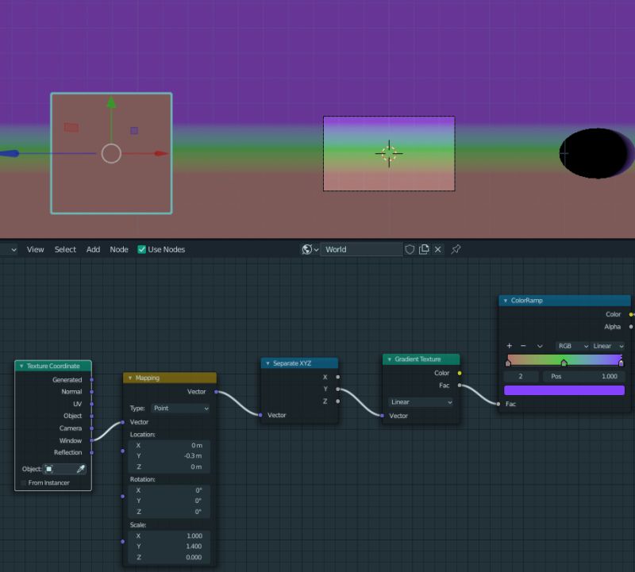
Task: Open the Add menu in the node editor
Action: point(93,249)
